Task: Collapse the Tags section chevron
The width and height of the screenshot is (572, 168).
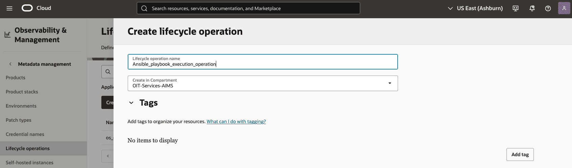Action: point(131,103)
